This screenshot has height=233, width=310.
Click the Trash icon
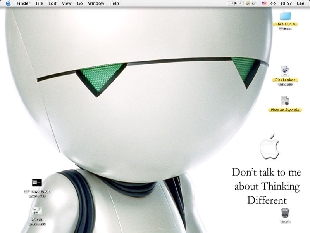click(285, 213)
